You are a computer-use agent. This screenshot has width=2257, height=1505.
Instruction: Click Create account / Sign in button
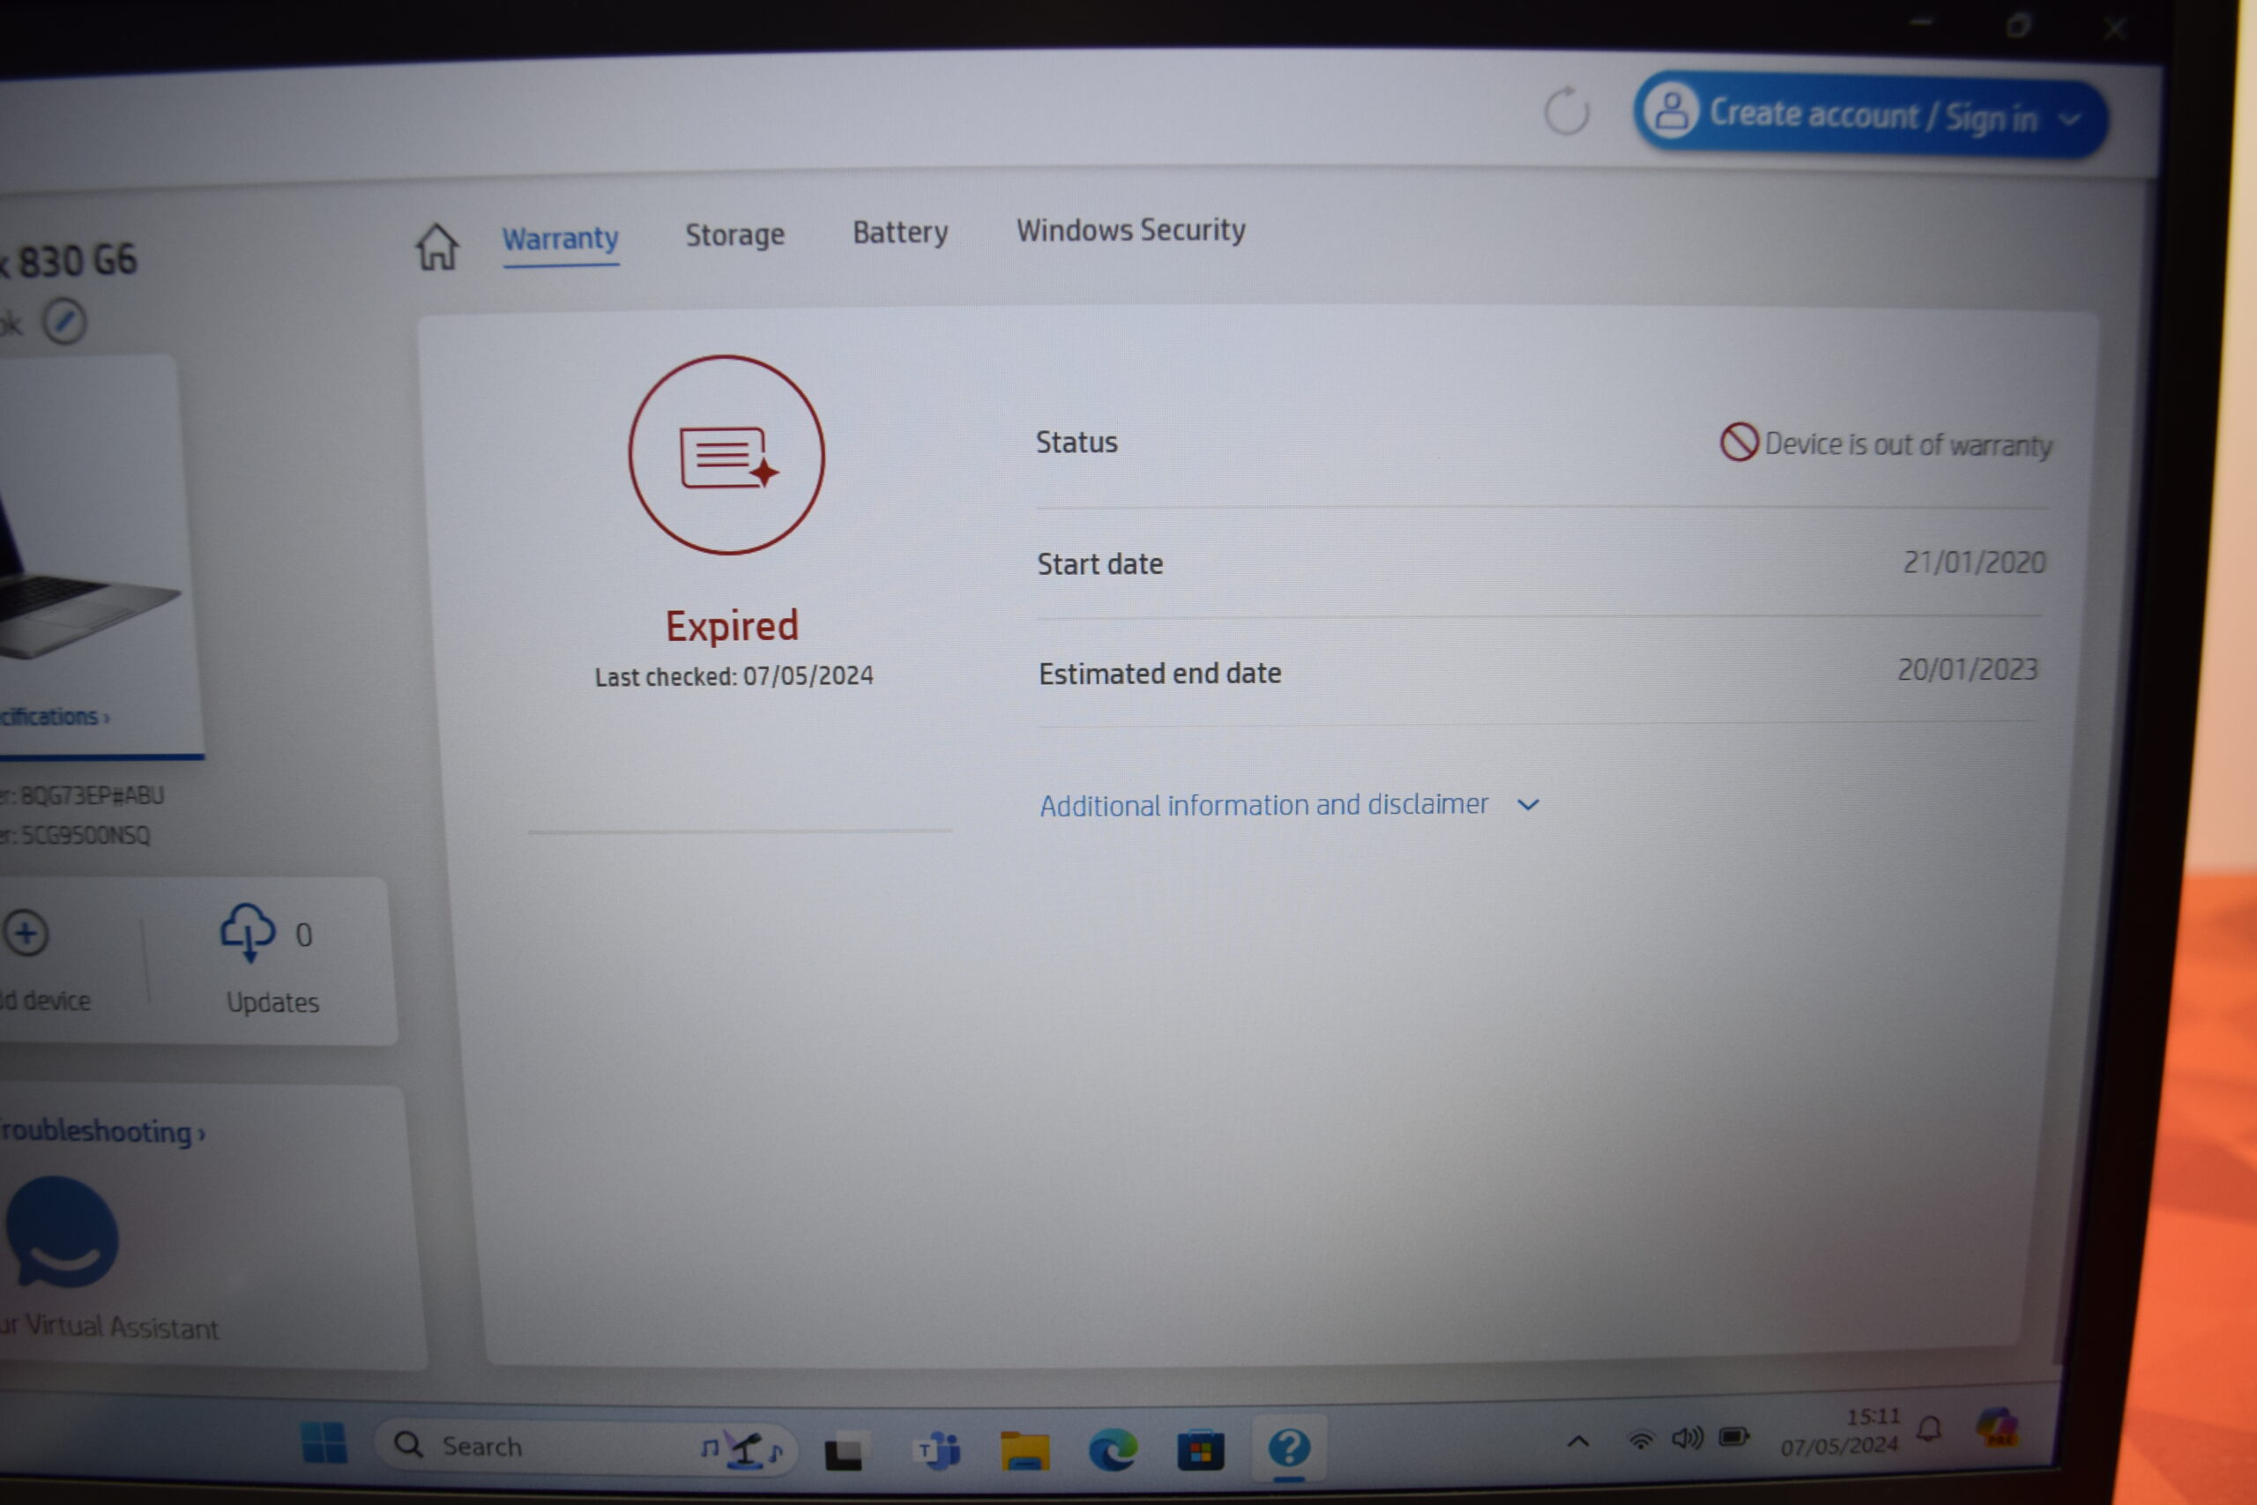click(1870, 116)
